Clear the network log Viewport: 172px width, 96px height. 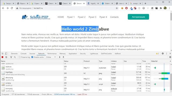[x=6, y=57]
